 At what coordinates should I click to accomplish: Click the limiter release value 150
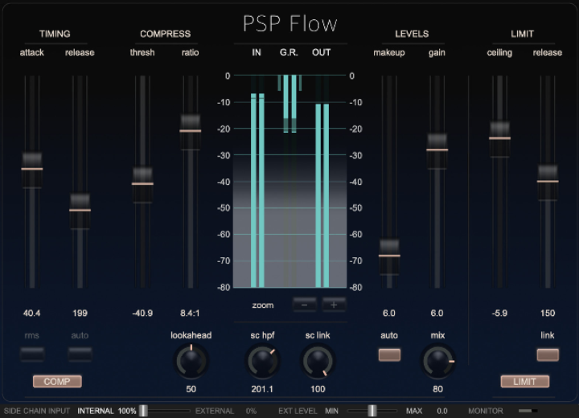[548, 313]
